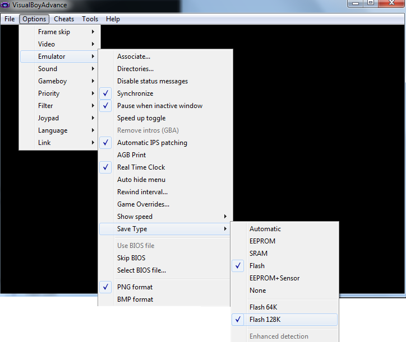Screen dimensions: 406x342
Task: Toggle Real Time Clock option
Action: click(141, 167)
